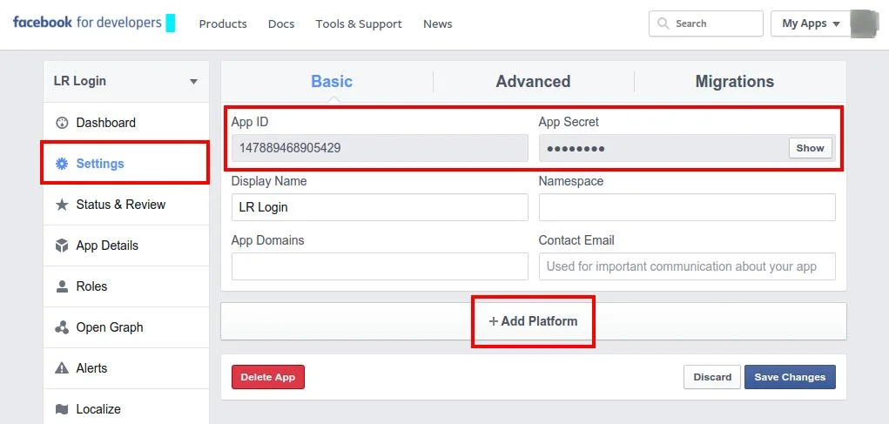Image resolution: width=889 pixels, height=424 pixels.
Task: Click the Contact Email field
Action: (x=687, y=266)
